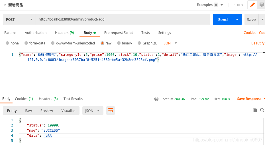Switch response view to Raw

tap(28, 111)
